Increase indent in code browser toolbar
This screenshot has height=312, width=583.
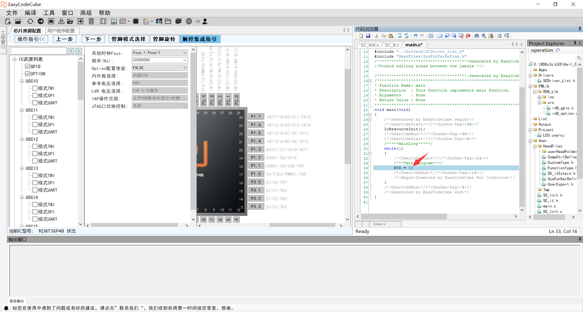(x=400, y=36)
